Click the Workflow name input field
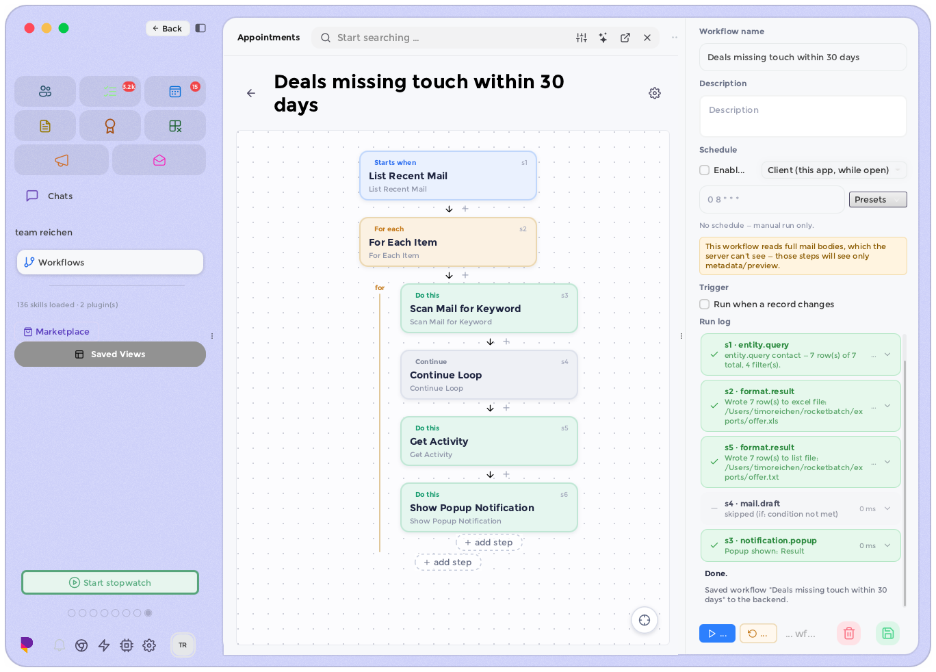Screen dimensions: 936x672 803,57
